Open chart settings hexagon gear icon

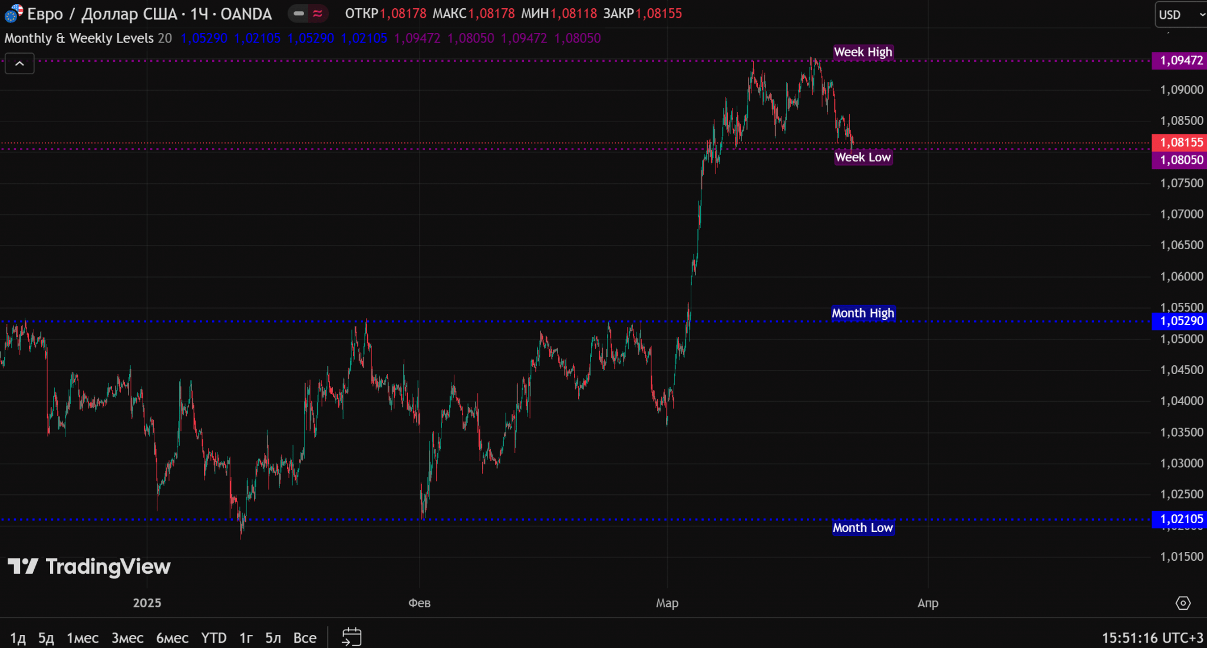1183,603
